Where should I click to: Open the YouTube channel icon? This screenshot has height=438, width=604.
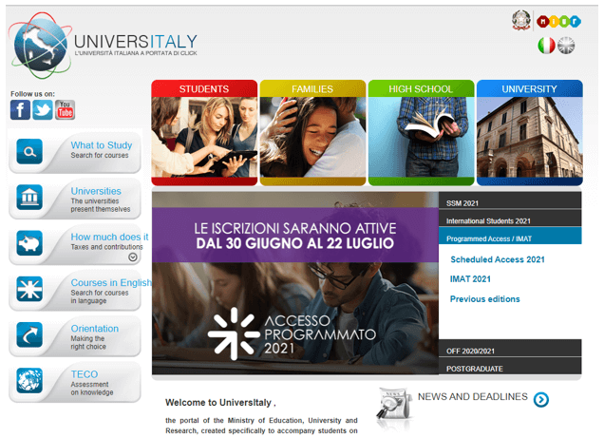point(65,110)
